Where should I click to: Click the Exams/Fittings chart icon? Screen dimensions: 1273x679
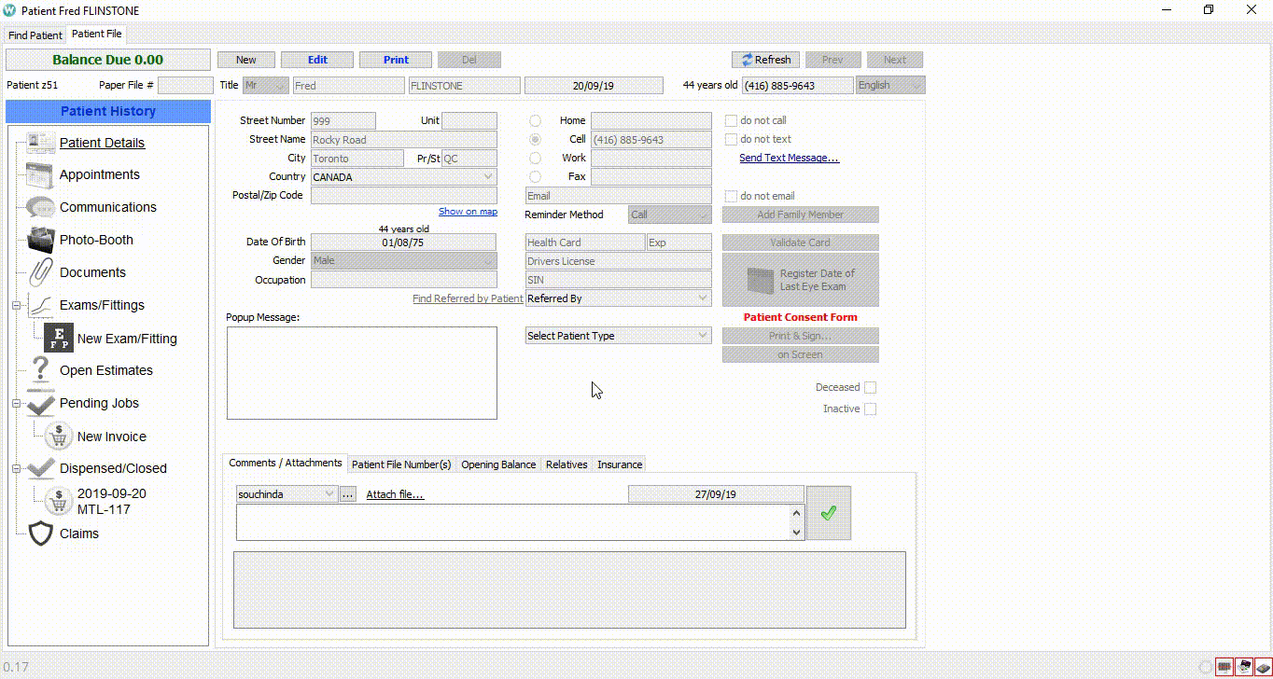click(40, 305)
